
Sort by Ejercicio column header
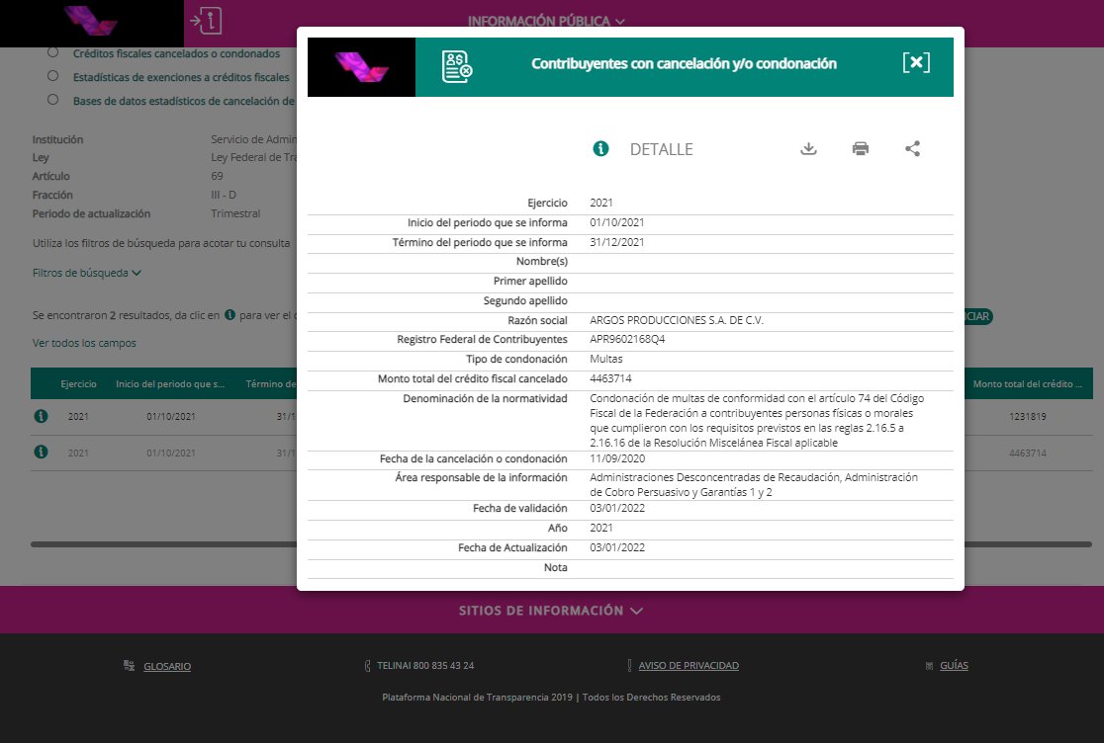click(x=78, y=383)
